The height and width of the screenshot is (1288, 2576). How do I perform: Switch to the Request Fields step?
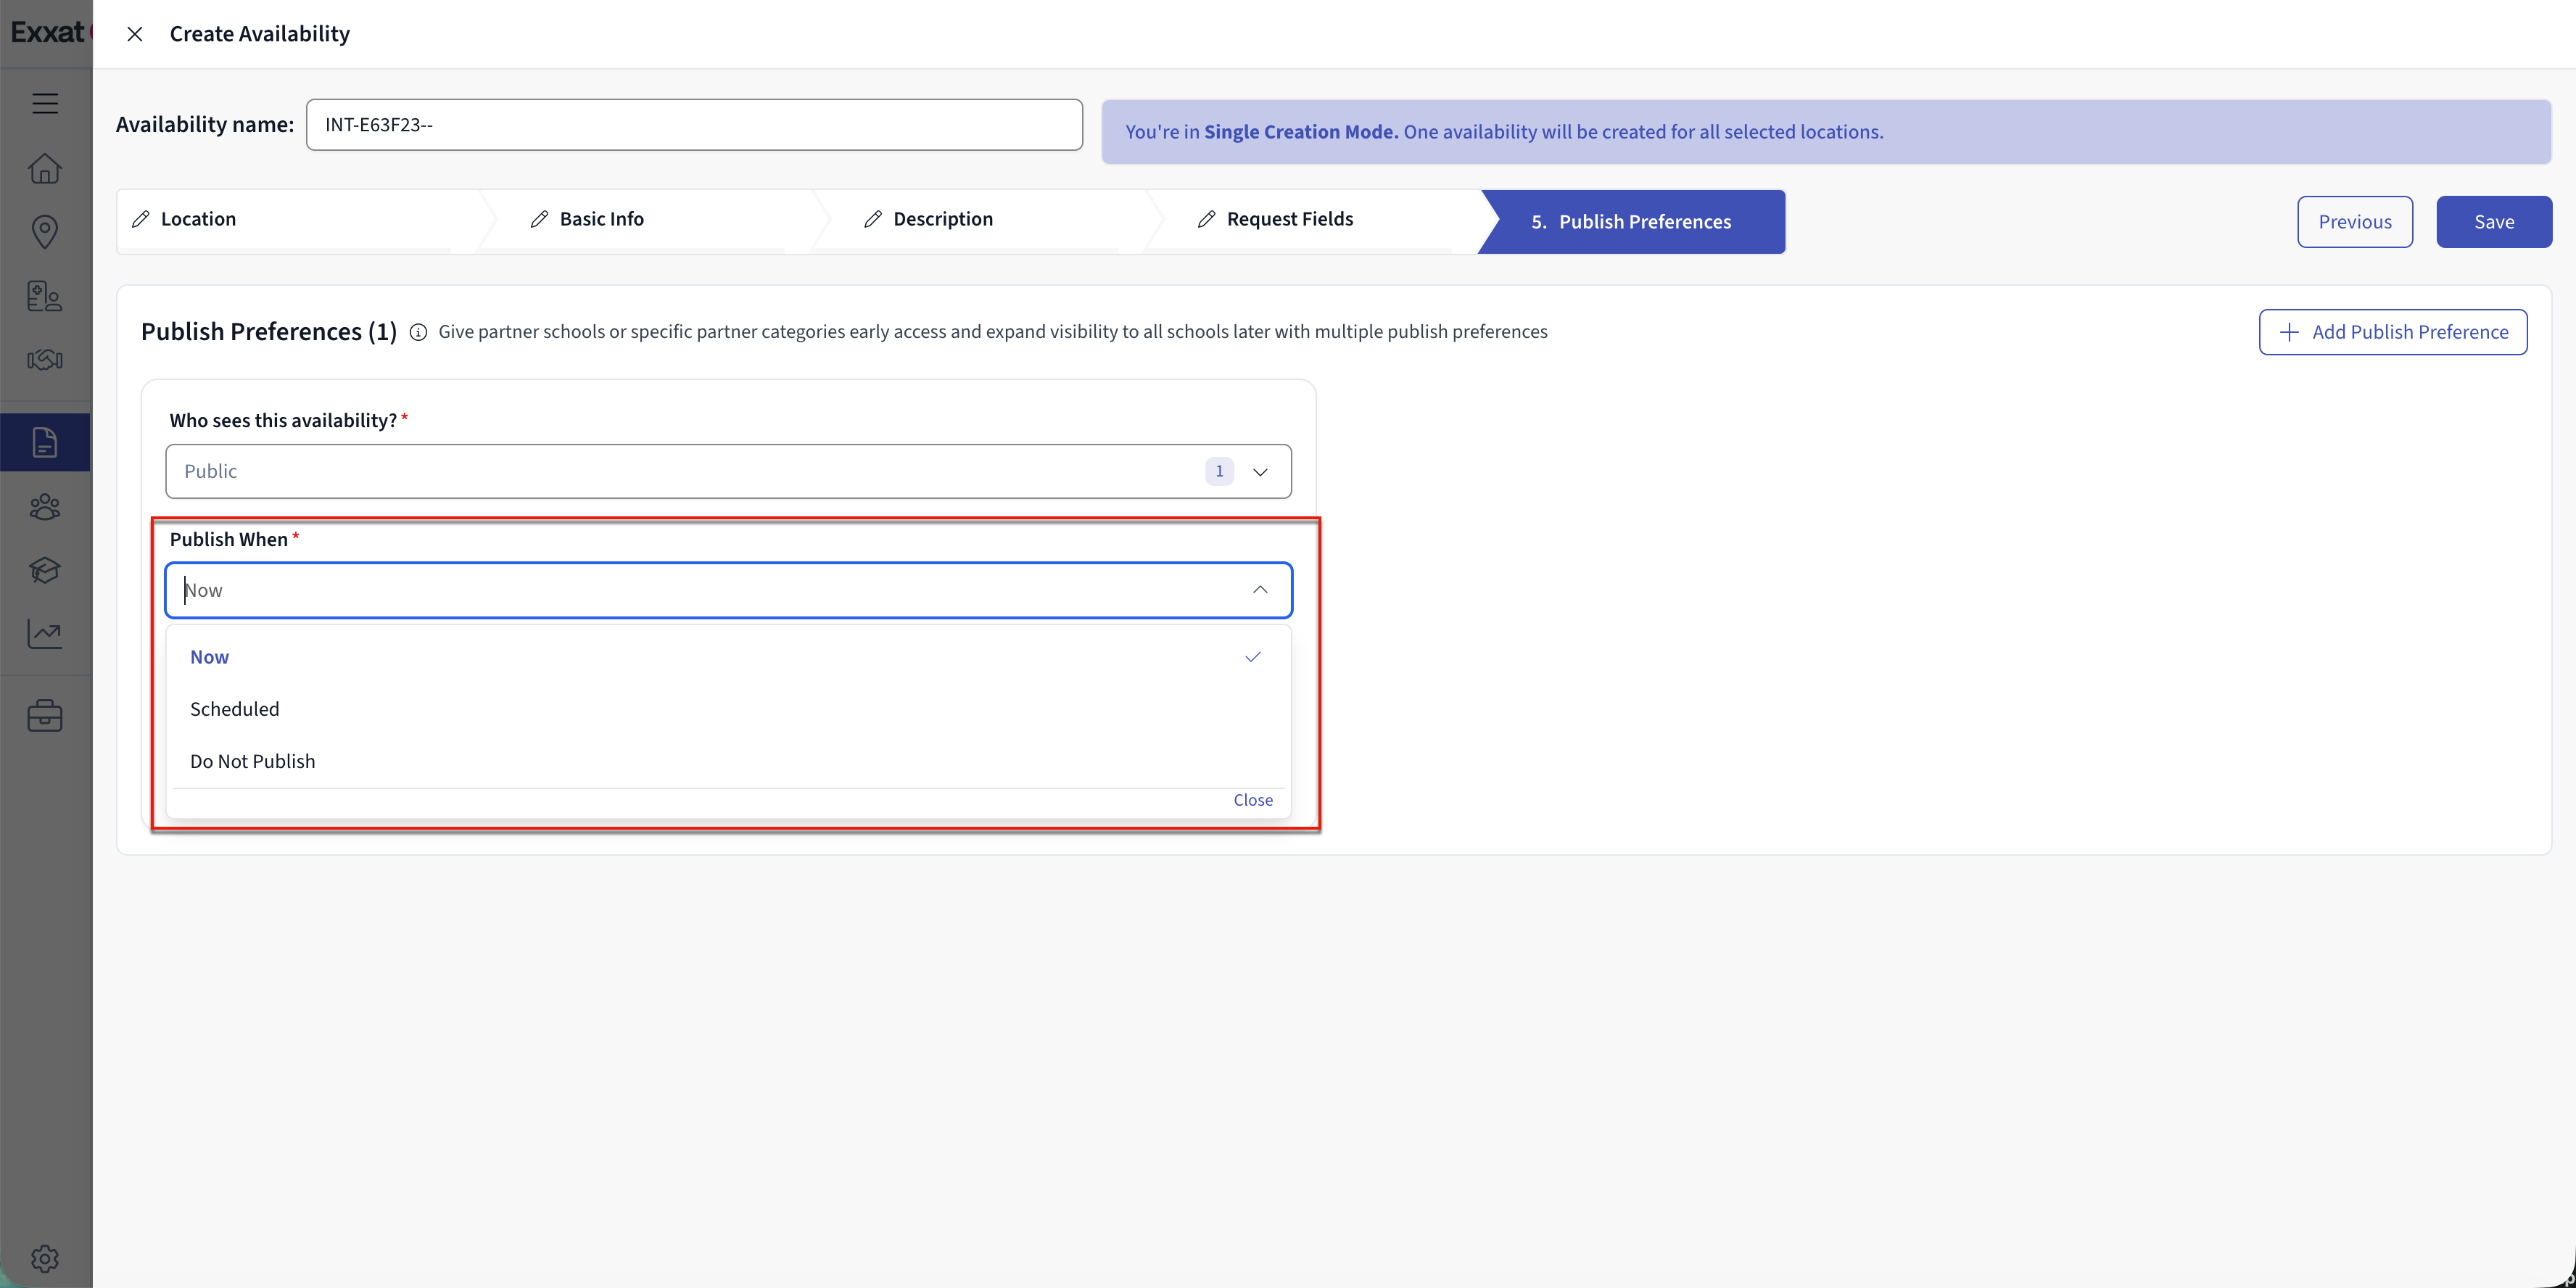pyautogui.click(x=1289, y=219)
